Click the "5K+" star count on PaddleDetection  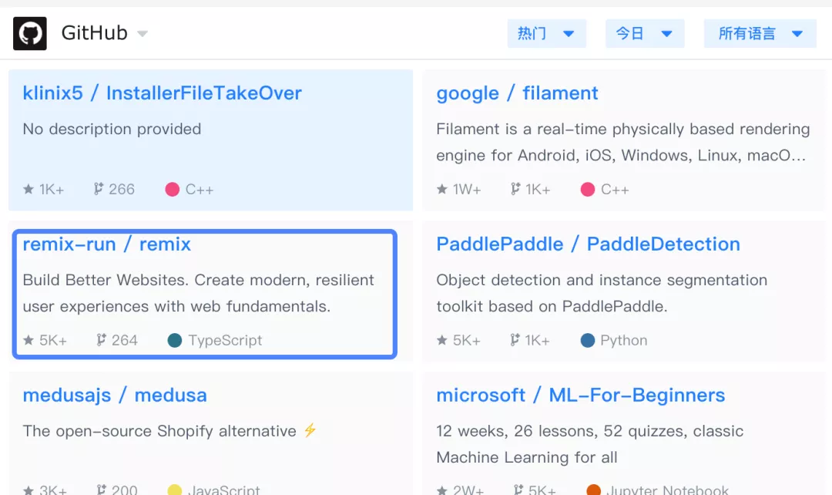click(x=466, y=341)
